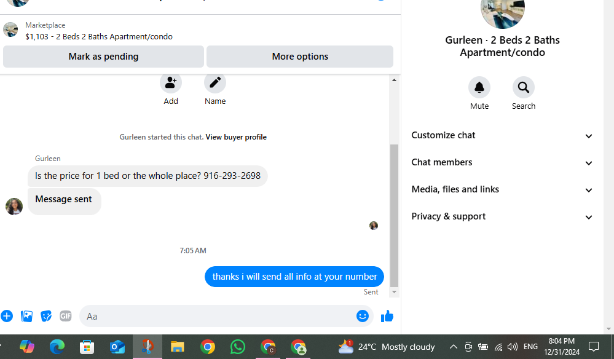Image resolution: width=614 pixels, height=359 pixels.
Task: Click the chat scrollbar down arrow
Action: tap(395, 292)
